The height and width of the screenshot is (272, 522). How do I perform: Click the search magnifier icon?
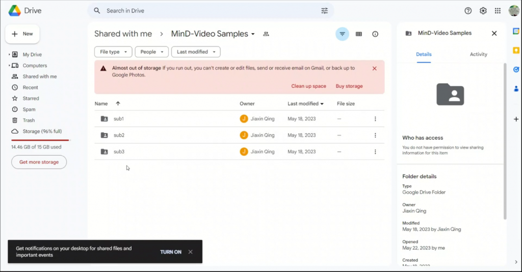(x=97, y=11)
